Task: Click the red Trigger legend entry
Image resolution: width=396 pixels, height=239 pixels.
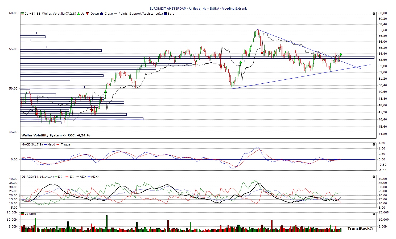Action: tap(64, 144)
